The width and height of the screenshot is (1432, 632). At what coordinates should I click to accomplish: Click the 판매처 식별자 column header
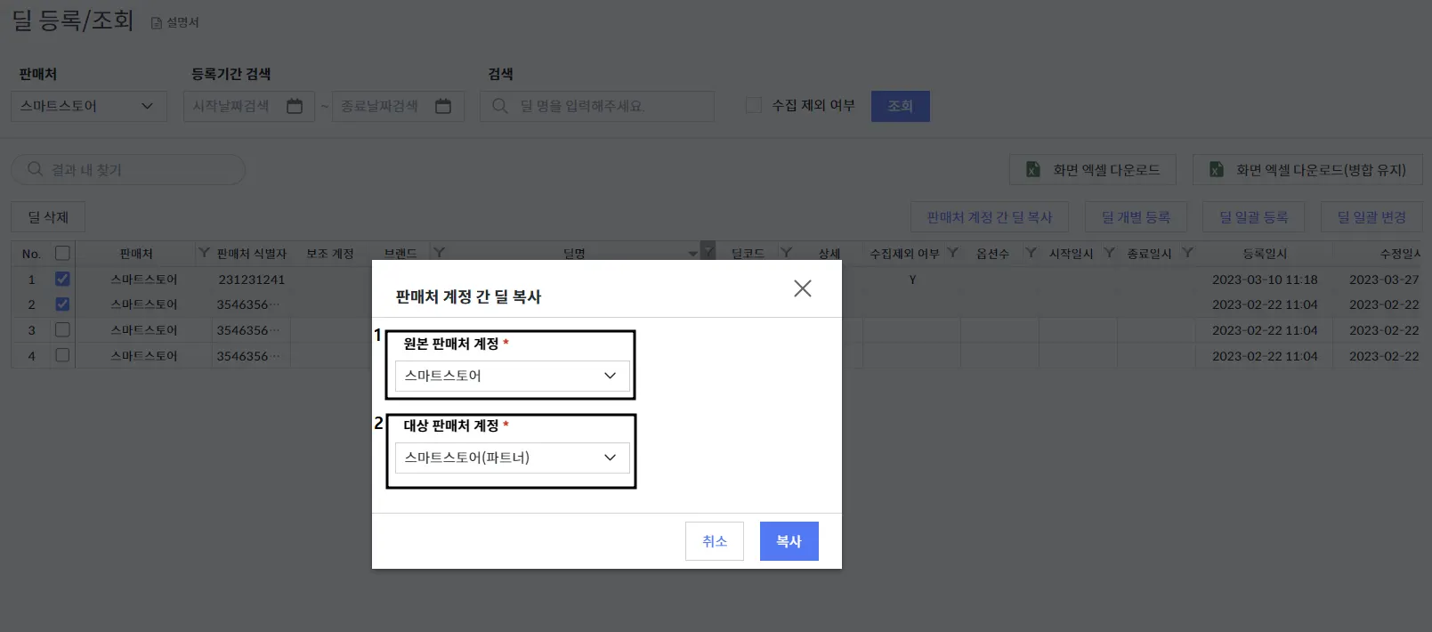[252, 254]
